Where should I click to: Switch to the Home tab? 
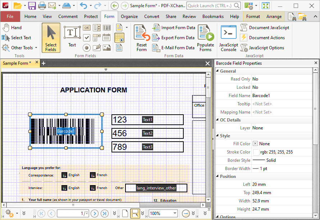coord(31,17)
